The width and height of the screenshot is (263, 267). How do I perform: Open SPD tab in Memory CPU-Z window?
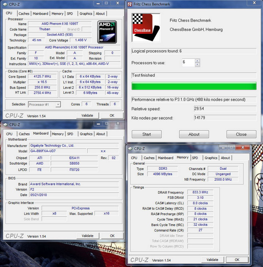point(195,158)
